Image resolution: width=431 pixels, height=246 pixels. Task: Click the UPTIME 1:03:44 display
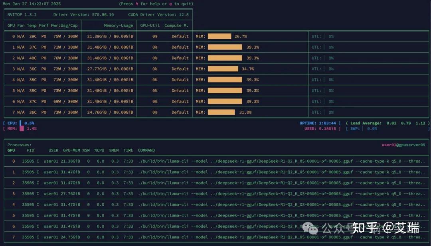[x=317, y=123]
